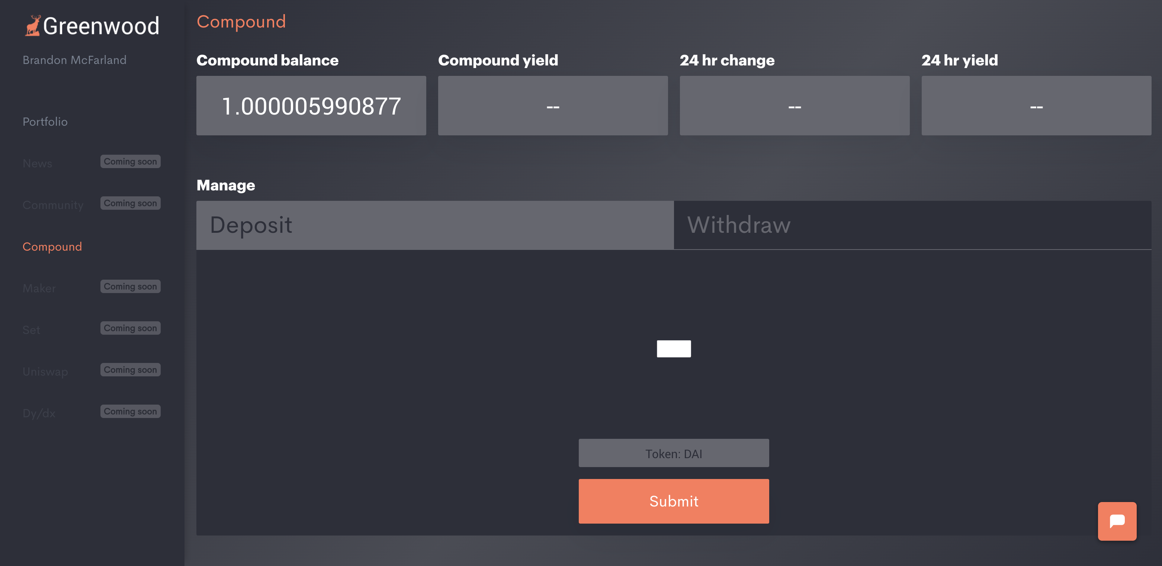Image resolution: width=1162 pixels, height=566 pixels.
Task: Go to Portfolio in the sidebar
Action: point(45,122)
